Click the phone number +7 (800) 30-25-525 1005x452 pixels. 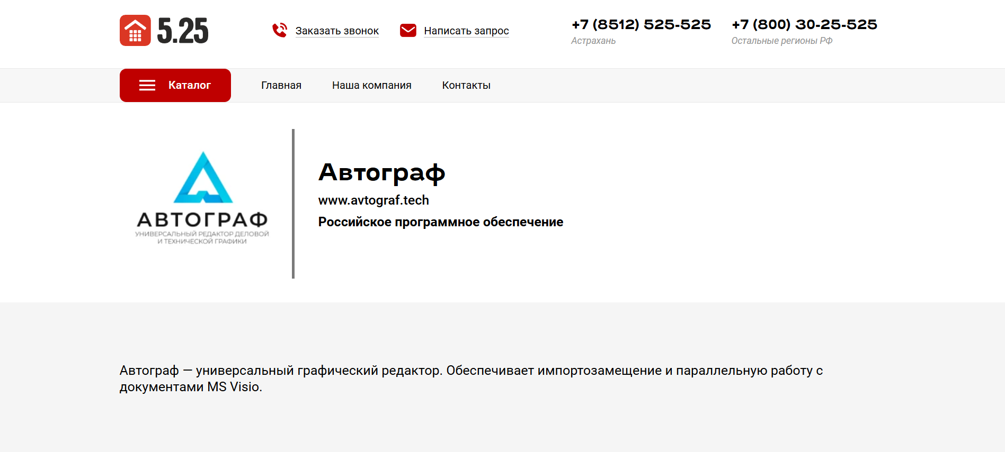click(x=804, y=24)
